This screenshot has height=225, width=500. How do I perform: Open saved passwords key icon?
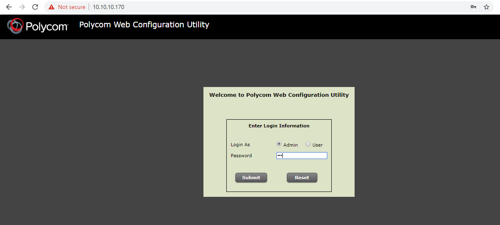click(x=473, y=7)
